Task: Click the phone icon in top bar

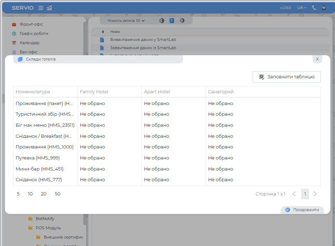Action: click(314, 8)
